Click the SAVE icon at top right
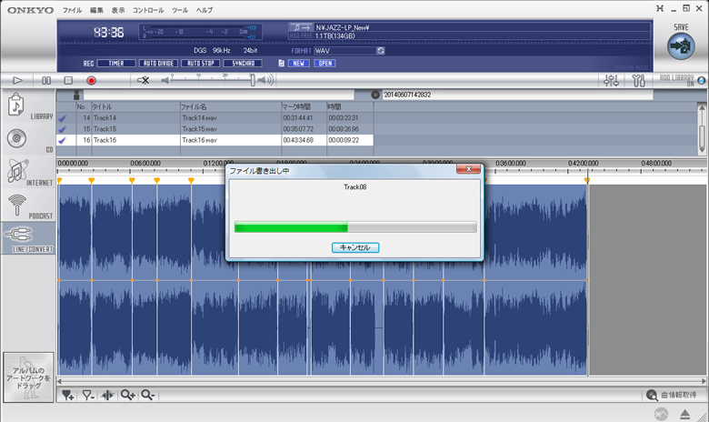The width and height of the screenshot is (709, 422). click(x=679, y=44)
